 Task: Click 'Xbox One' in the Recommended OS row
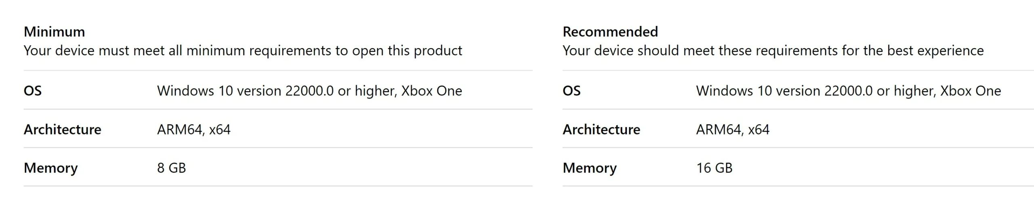click(x=971, y=91)
